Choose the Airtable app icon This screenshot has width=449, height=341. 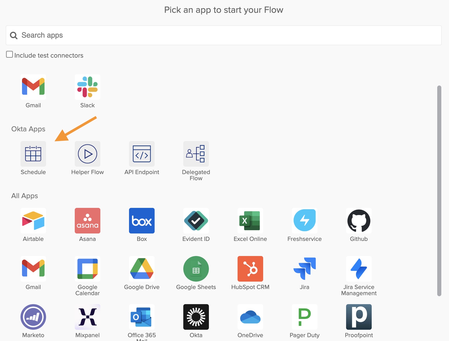click(33, 221)
